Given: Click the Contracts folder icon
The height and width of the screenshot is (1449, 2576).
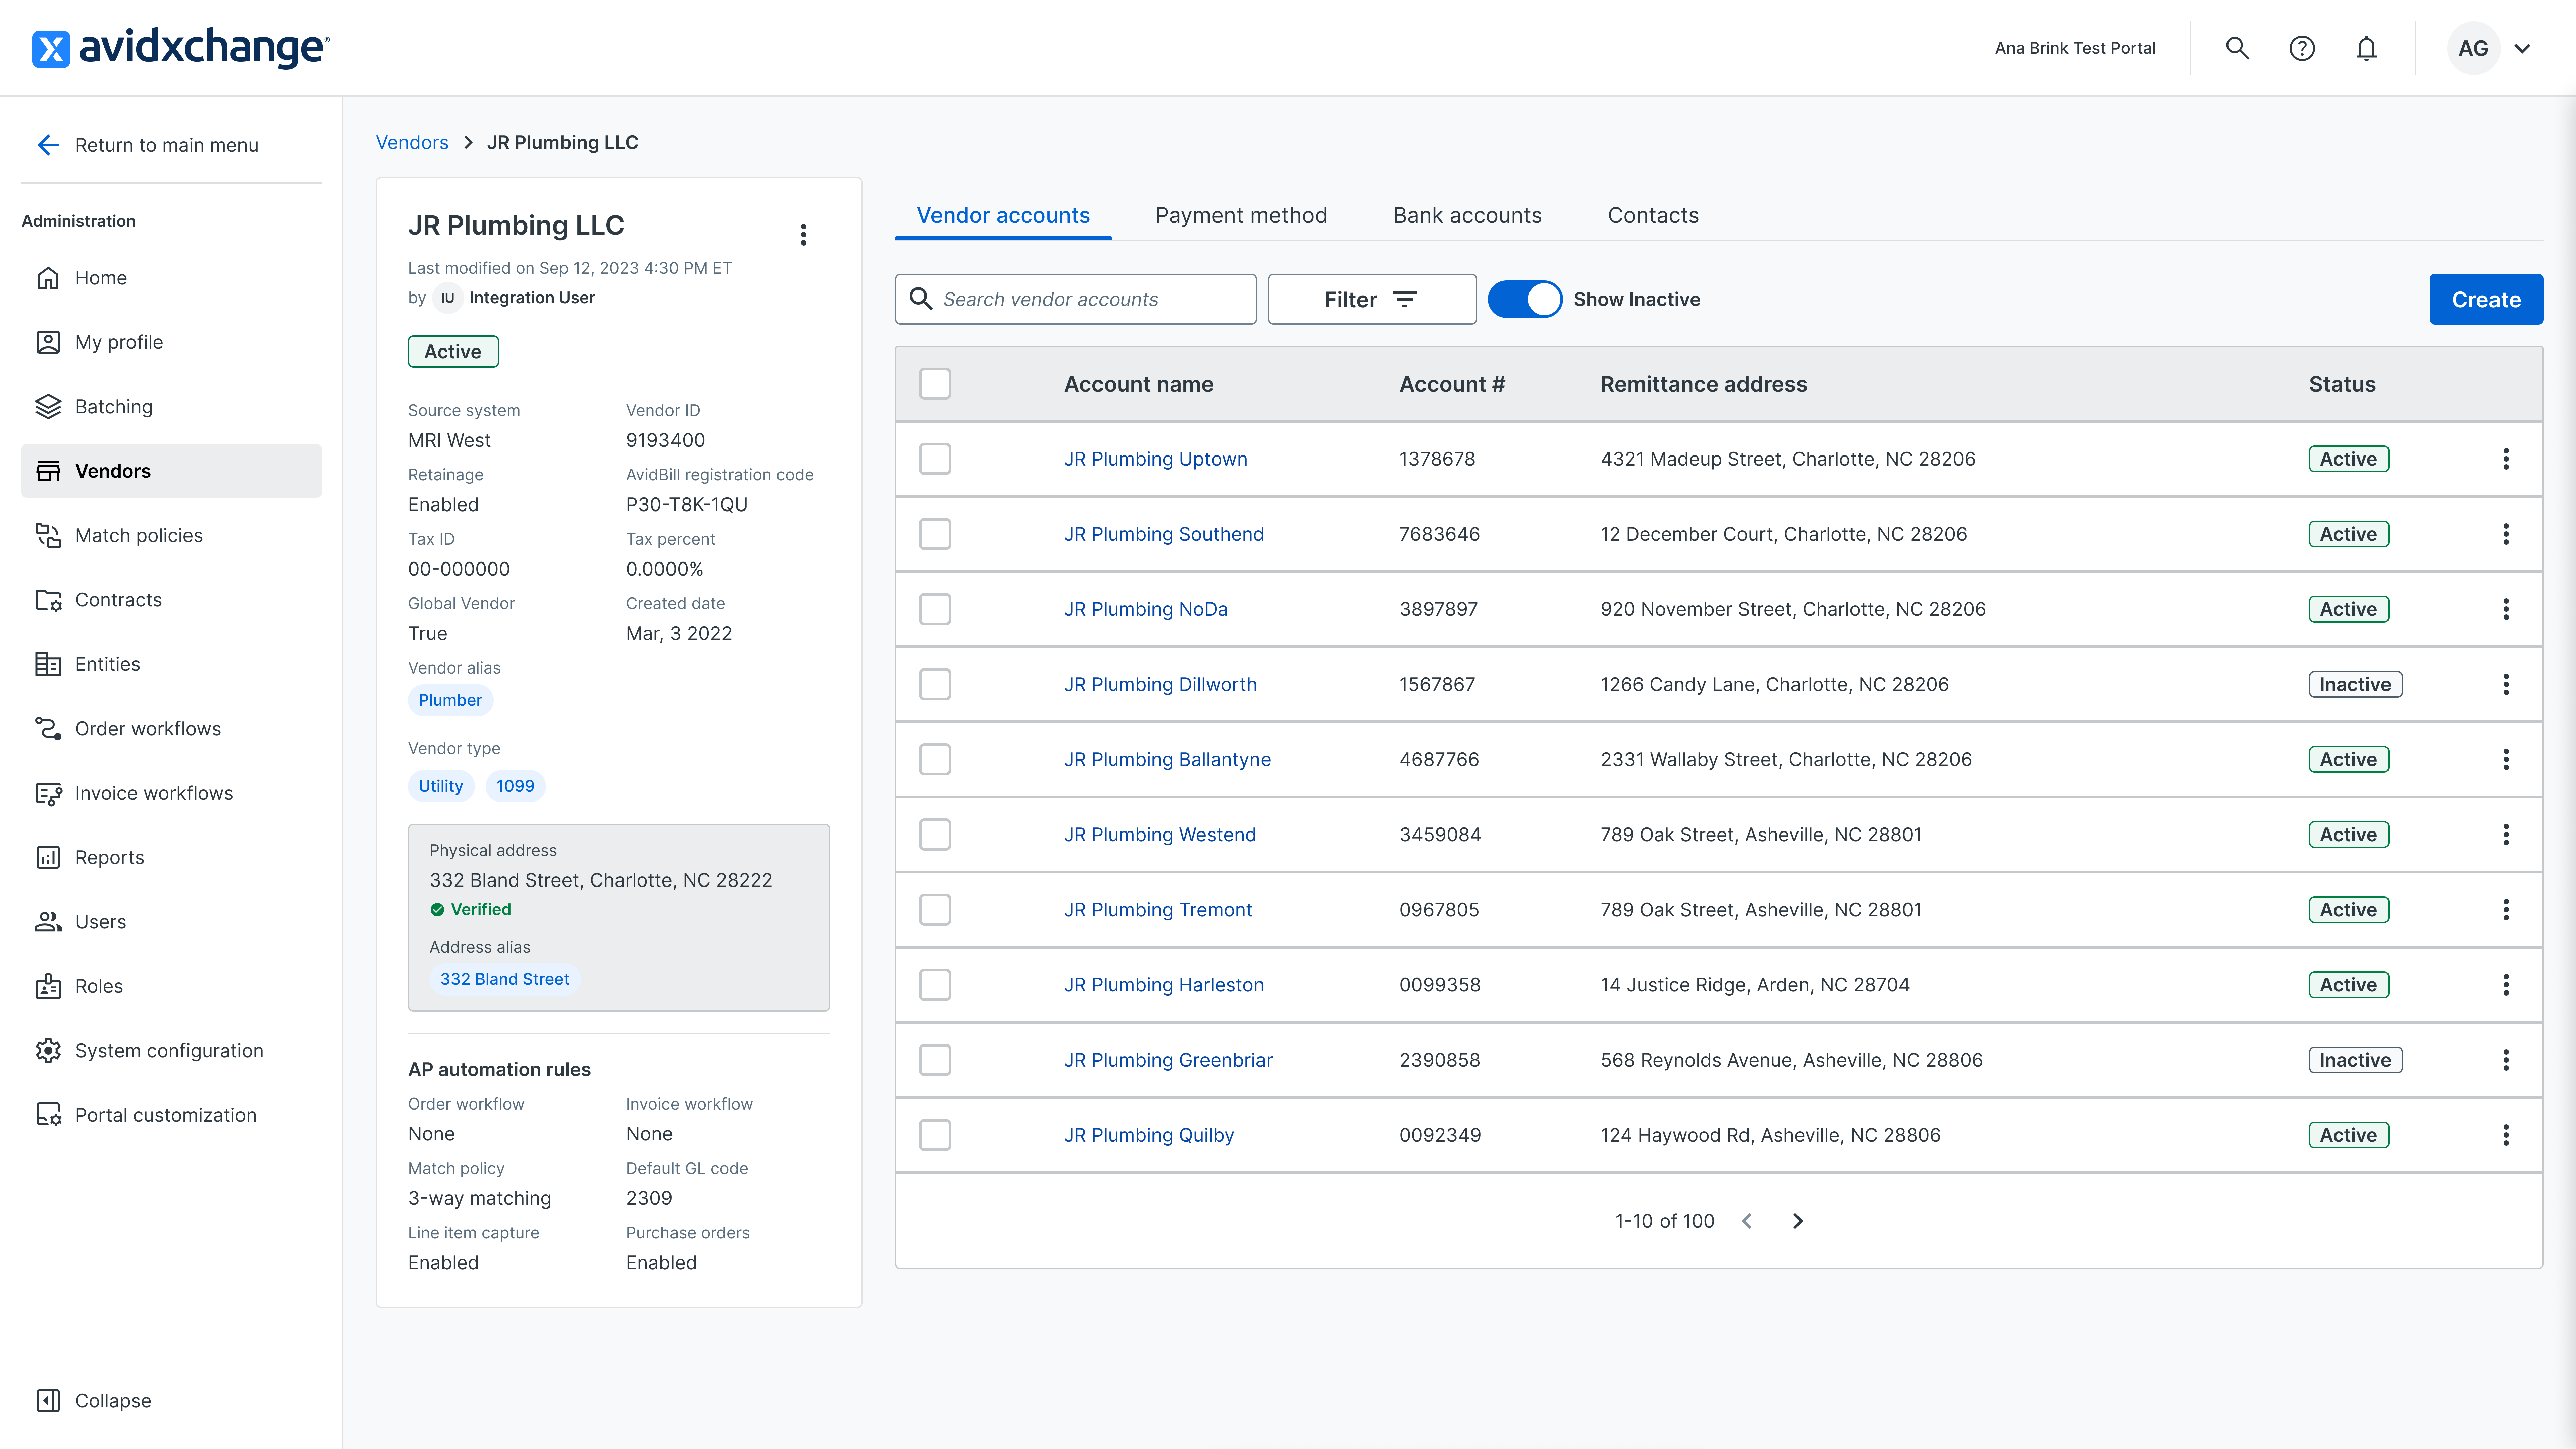Looking at the screenshot, I should (x=48, y=600).
